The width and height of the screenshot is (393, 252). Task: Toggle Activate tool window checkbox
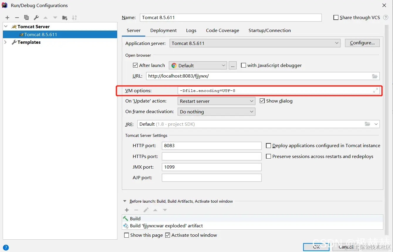(168, 235)
